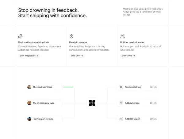184x139 pixels.
Task: Click the Works with your existing tools heading
Action: click(x=34, y=42)
